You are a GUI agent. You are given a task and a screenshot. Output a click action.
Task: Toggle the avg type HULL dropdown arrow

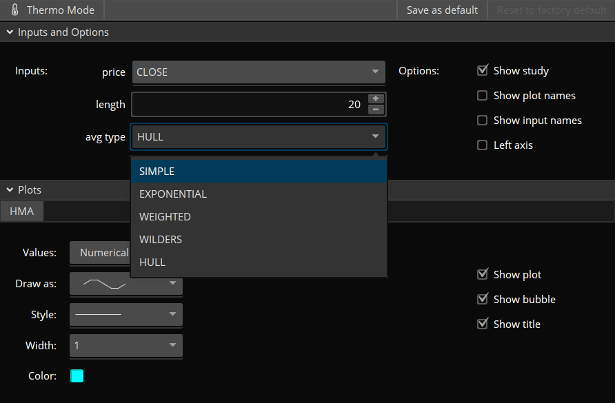pos(375,136)
